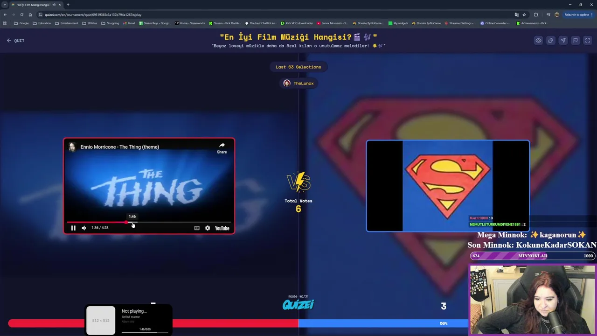Click Relaunch to update button

pos(577,14)
